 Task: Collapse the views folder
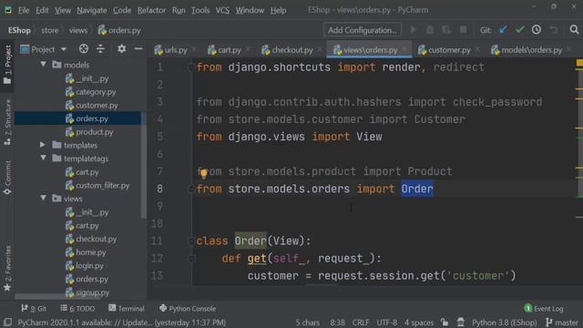click(x=43, y=199)
